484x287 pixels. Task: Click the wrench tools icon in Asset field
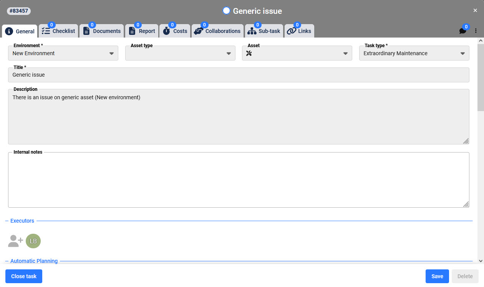pyautogui.click(x=249, y=53)
